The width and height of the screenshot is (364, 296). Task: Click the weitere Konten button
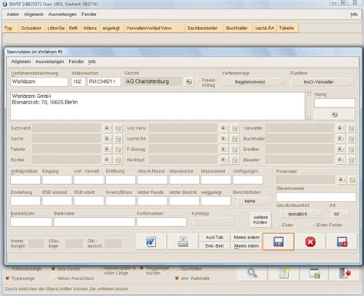click(260, 220)
